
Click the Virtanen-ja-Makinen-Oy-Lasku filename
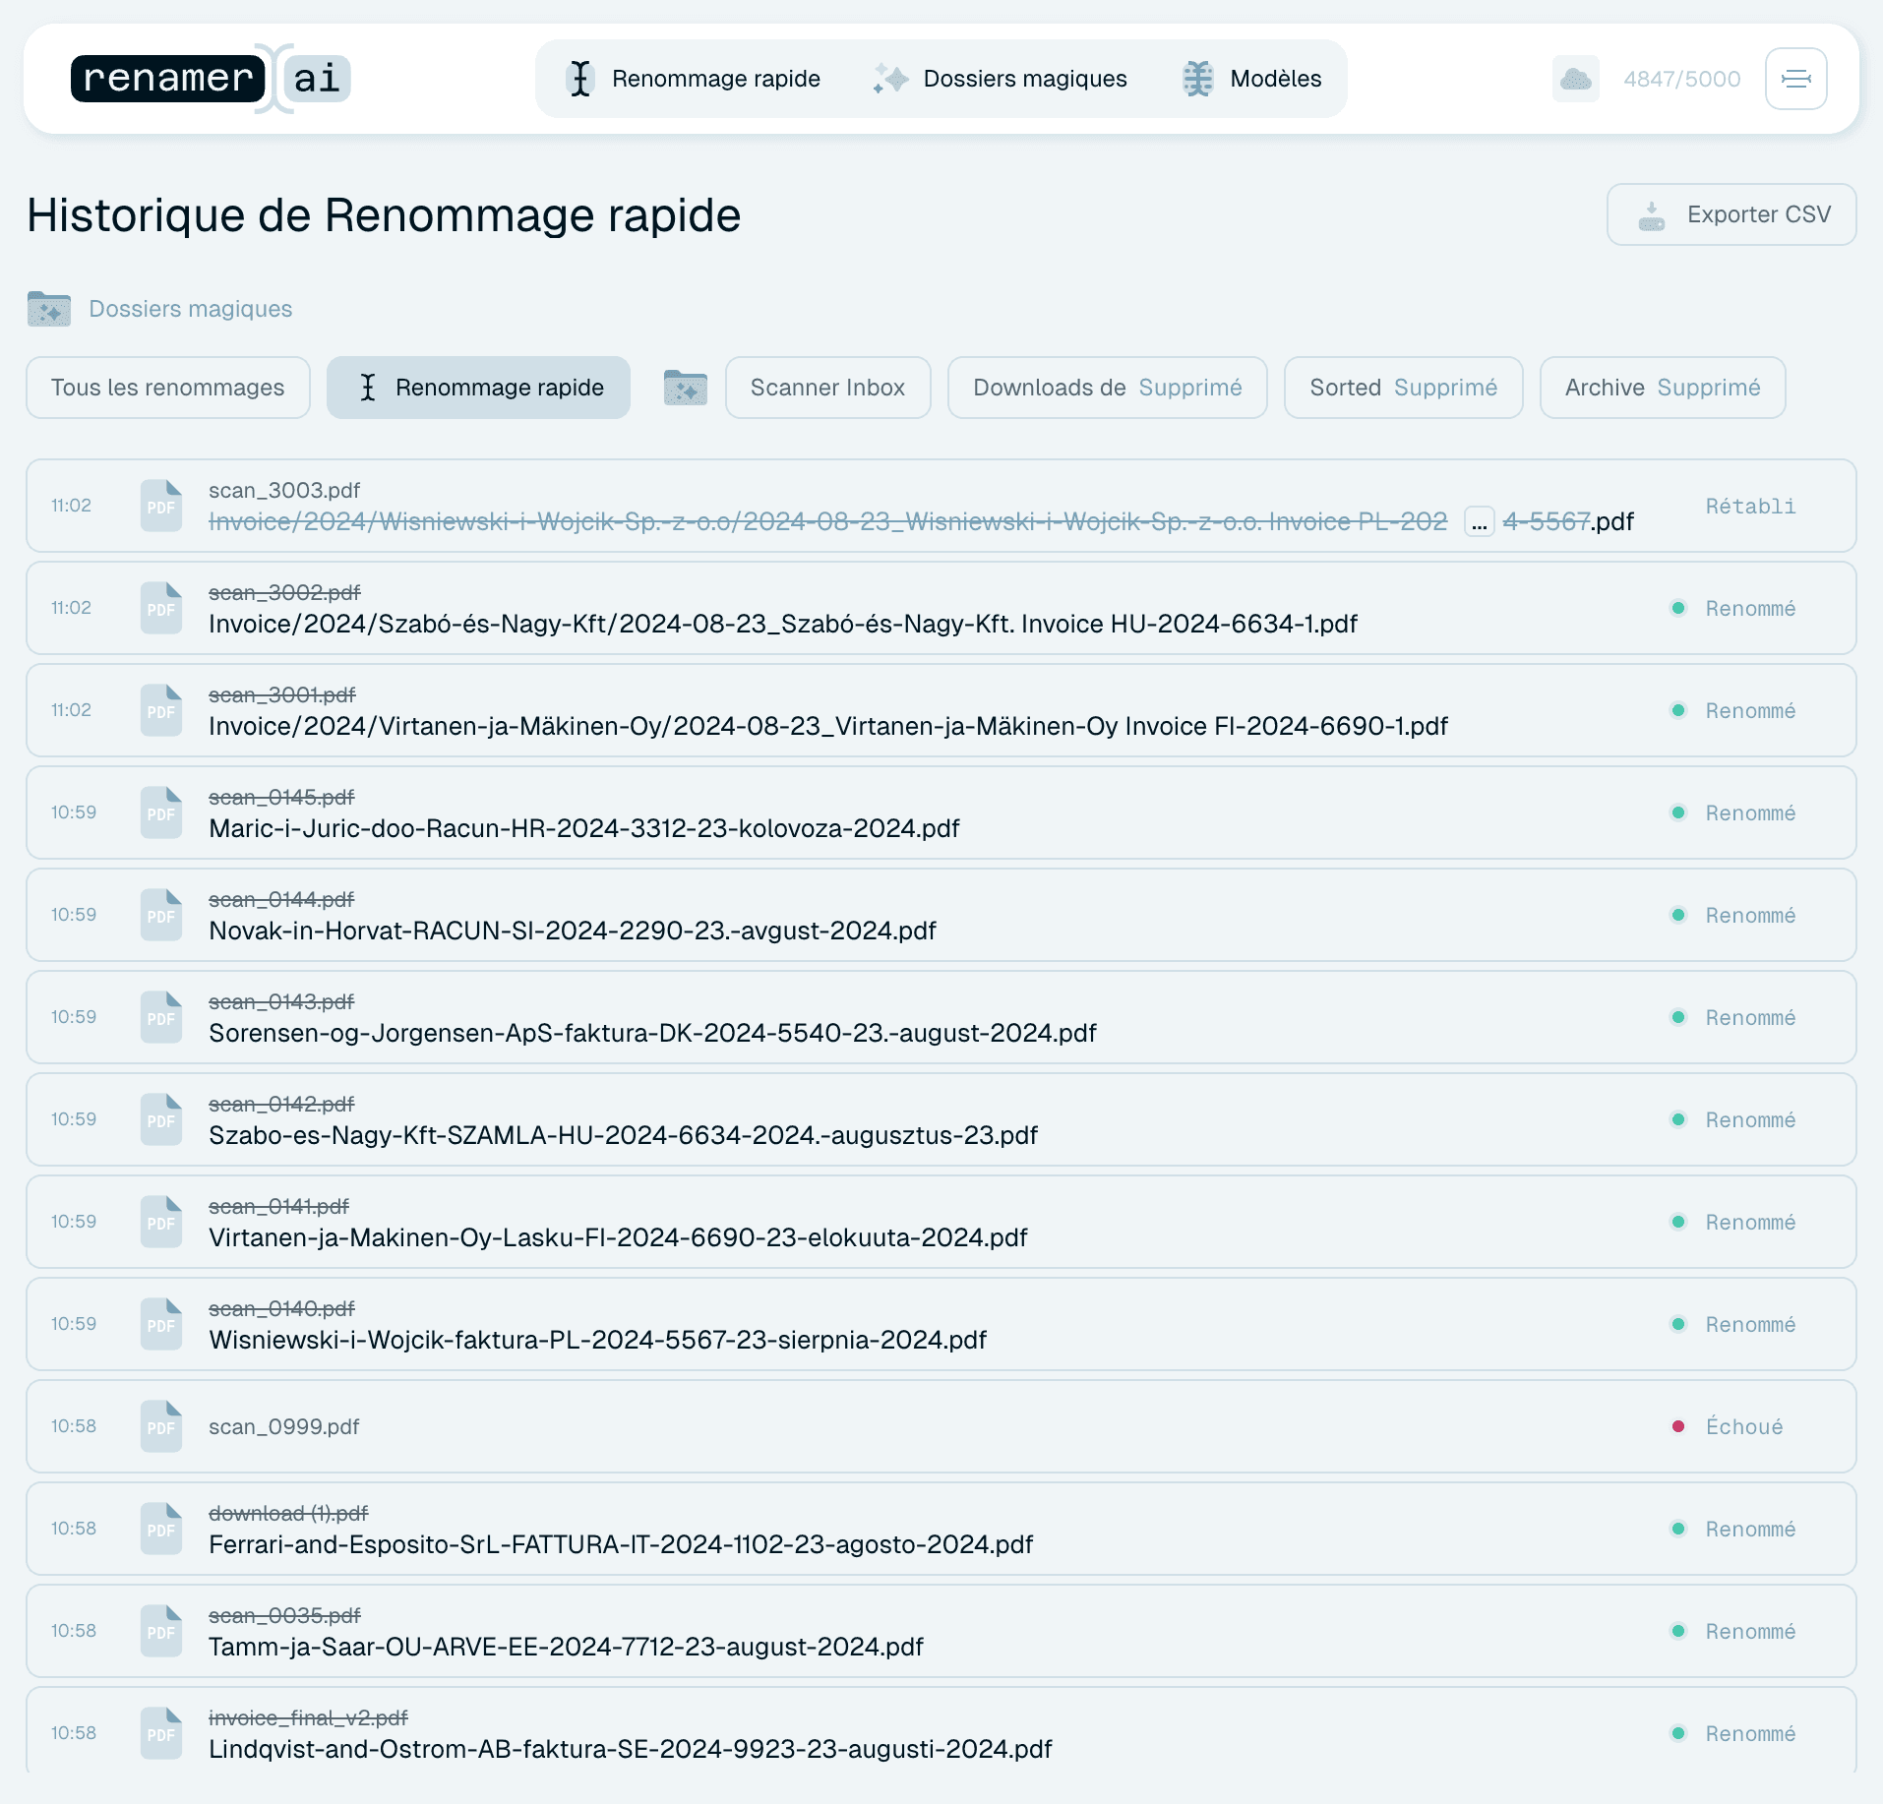coord(618,1237)
